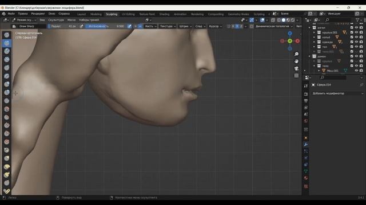Collapse the демон collection in outliner
Viewport: 366px width, 205px height.
point(309,56)
